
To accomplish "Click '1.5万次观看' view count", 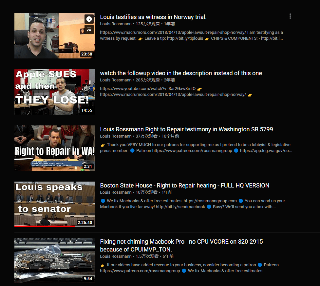I will (147, 256).
